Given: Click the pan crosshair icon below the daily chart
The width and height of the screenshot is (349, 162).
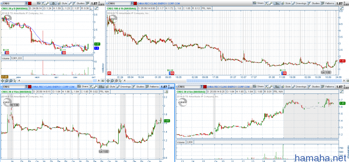Looking at the screenshot, I should pos(3,81).
